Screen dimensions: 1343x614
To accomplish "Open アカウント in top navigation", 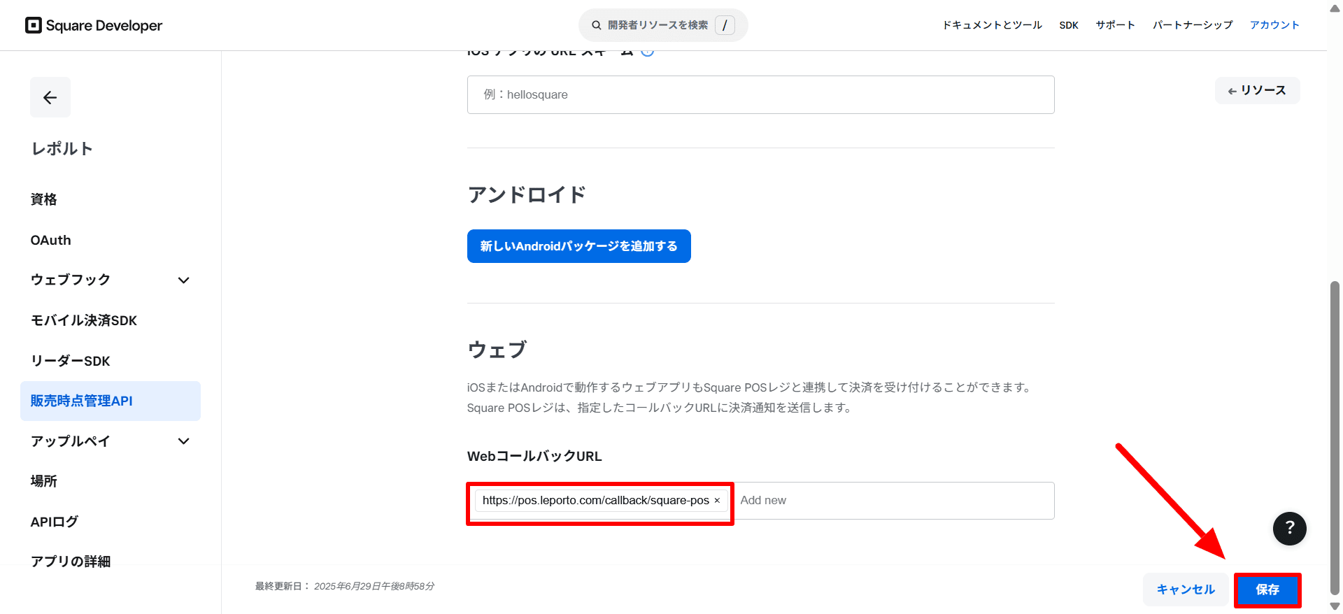I will tap(1274, 25).
